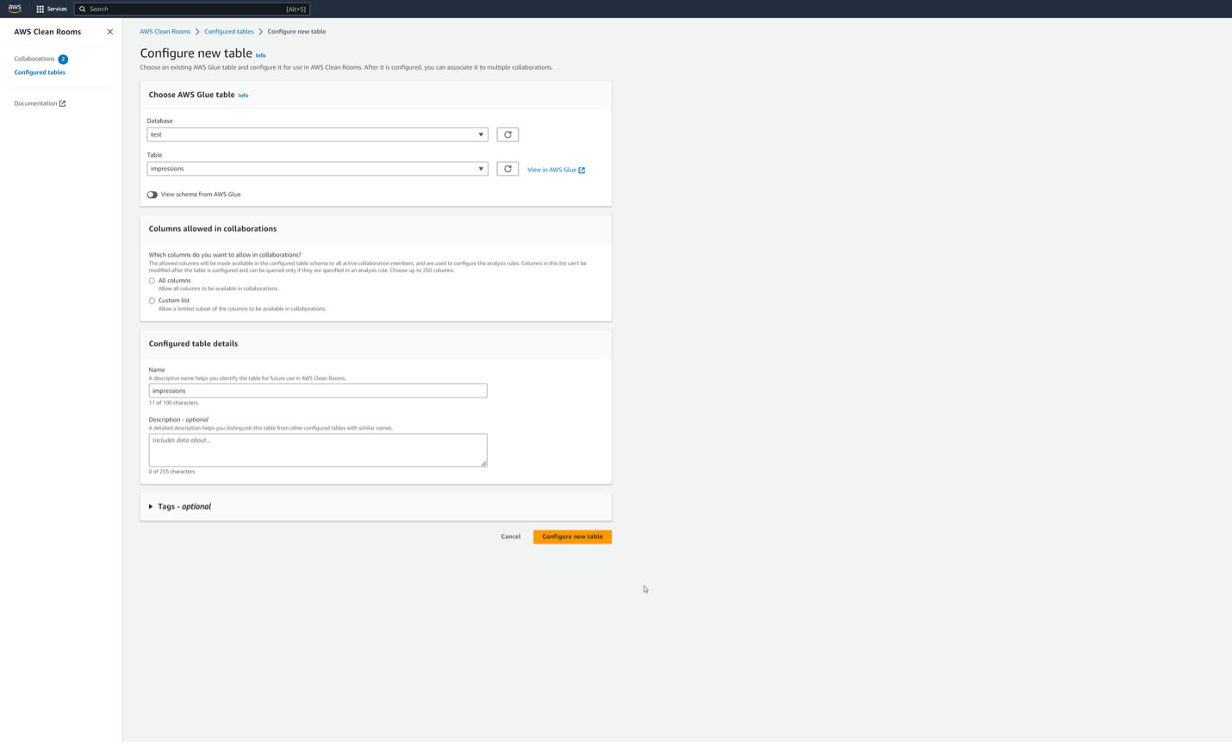
Task: Open the Documentation sidebar link
Action: (35, 103)
